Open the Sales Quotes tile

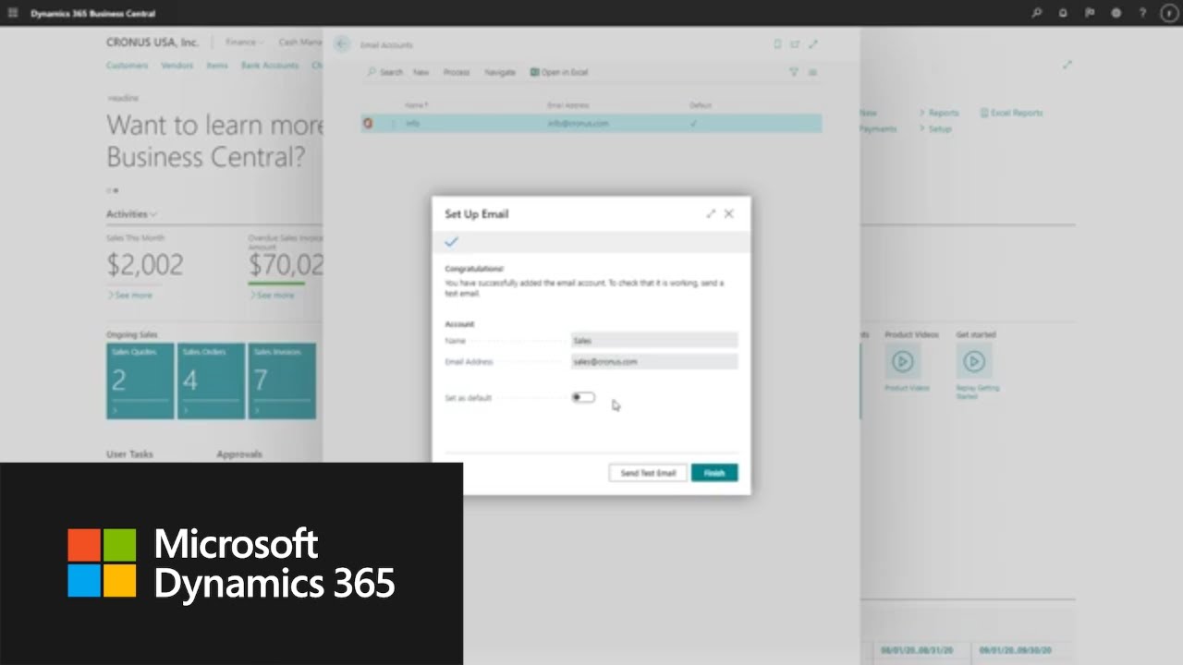pyautogui.click(x=140, y=381)
